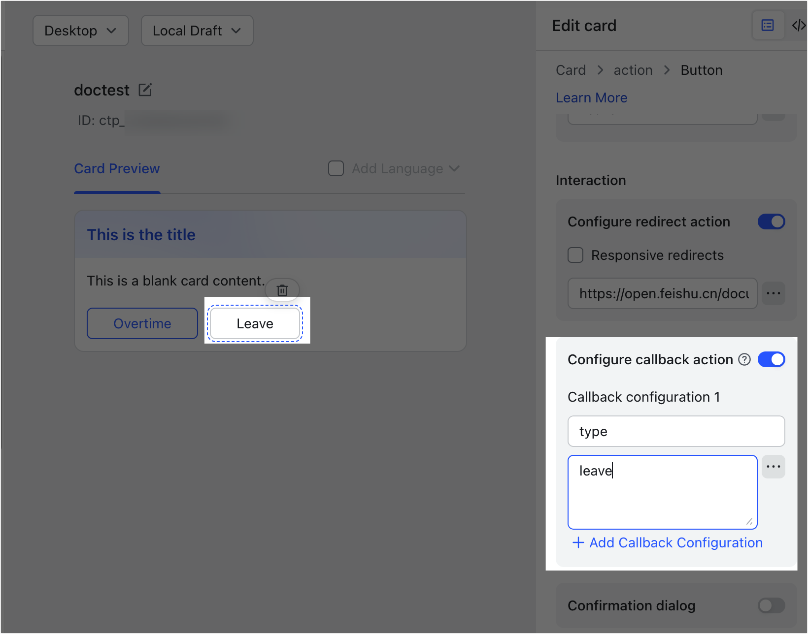Image resolution: width=808 pixels, height=634 pixels.
Task: Select the Card Preview tab
Action: tap(117, 168)
